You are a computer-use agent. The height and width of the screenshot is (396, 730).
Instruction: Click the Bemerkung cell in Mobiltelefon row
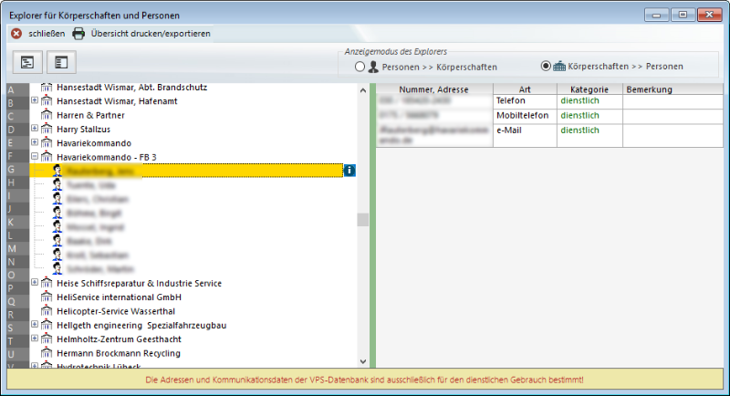[673, 116]
